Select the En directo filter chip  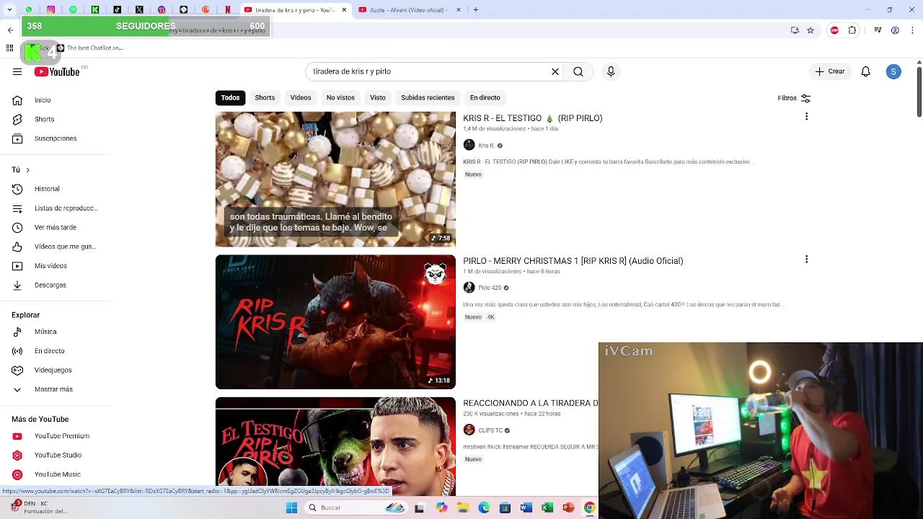[x=485, y=97]
